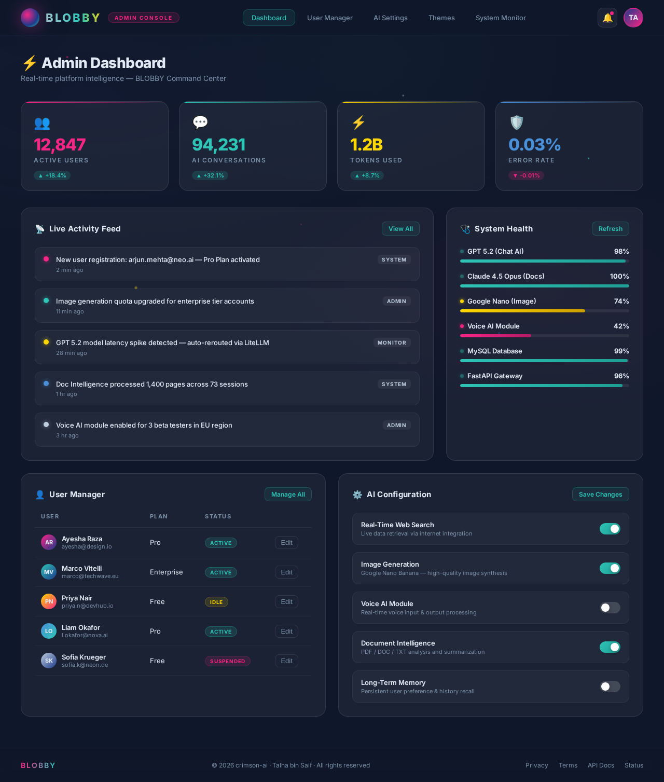Click the Error Rate shield icon
Screen dimensions: 664x782
tap(516, 122)
